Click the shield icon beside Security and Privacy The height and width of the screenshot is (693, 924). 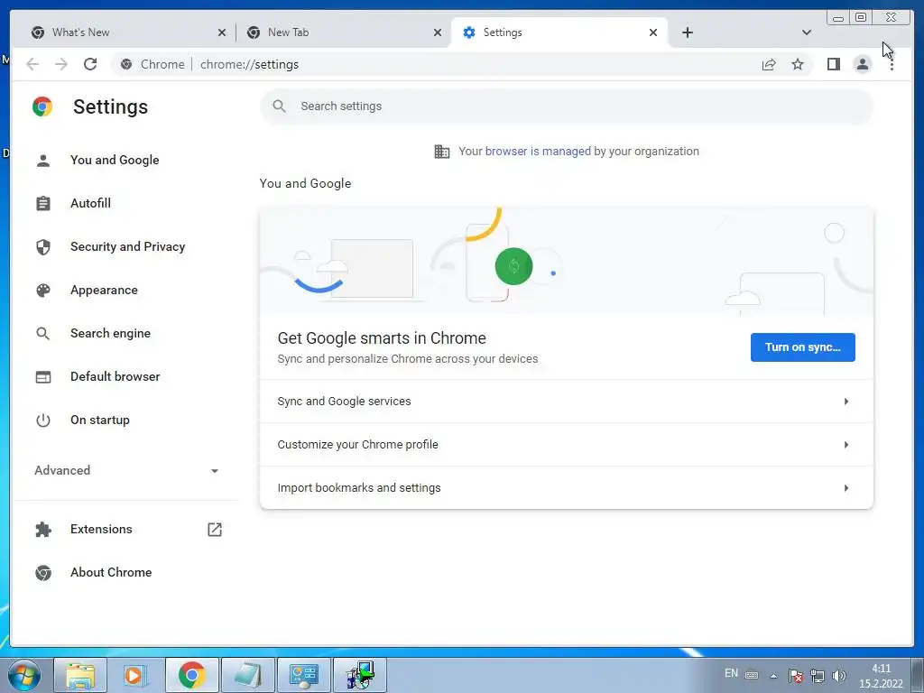pos(43,247)
